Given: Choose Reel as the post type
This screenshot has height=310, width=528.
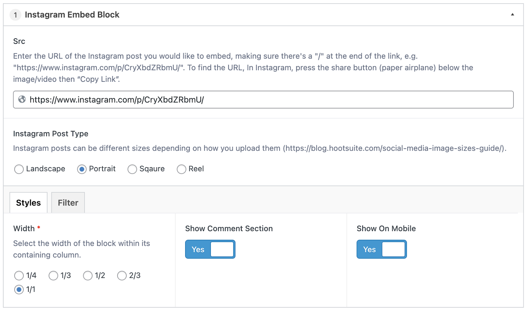Looking at the screenshot, I should click(x=181, y=169).
